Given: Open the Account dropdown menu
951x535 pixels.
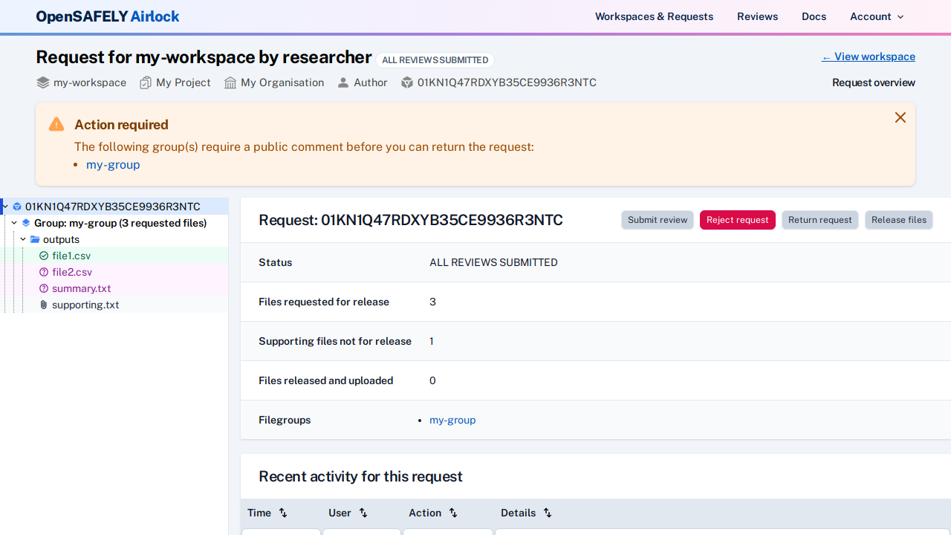Looking at the screenshot, I should pos(877,16).
